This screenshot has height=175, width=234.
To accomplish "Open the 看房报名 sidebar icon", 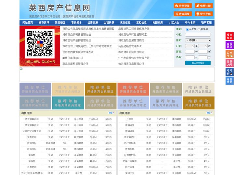I will 229,36.
